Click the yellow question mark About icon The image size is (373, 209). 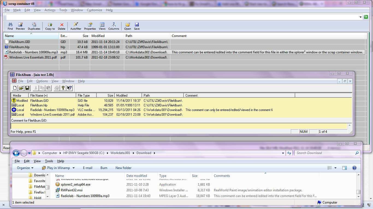tap(63, 88)
